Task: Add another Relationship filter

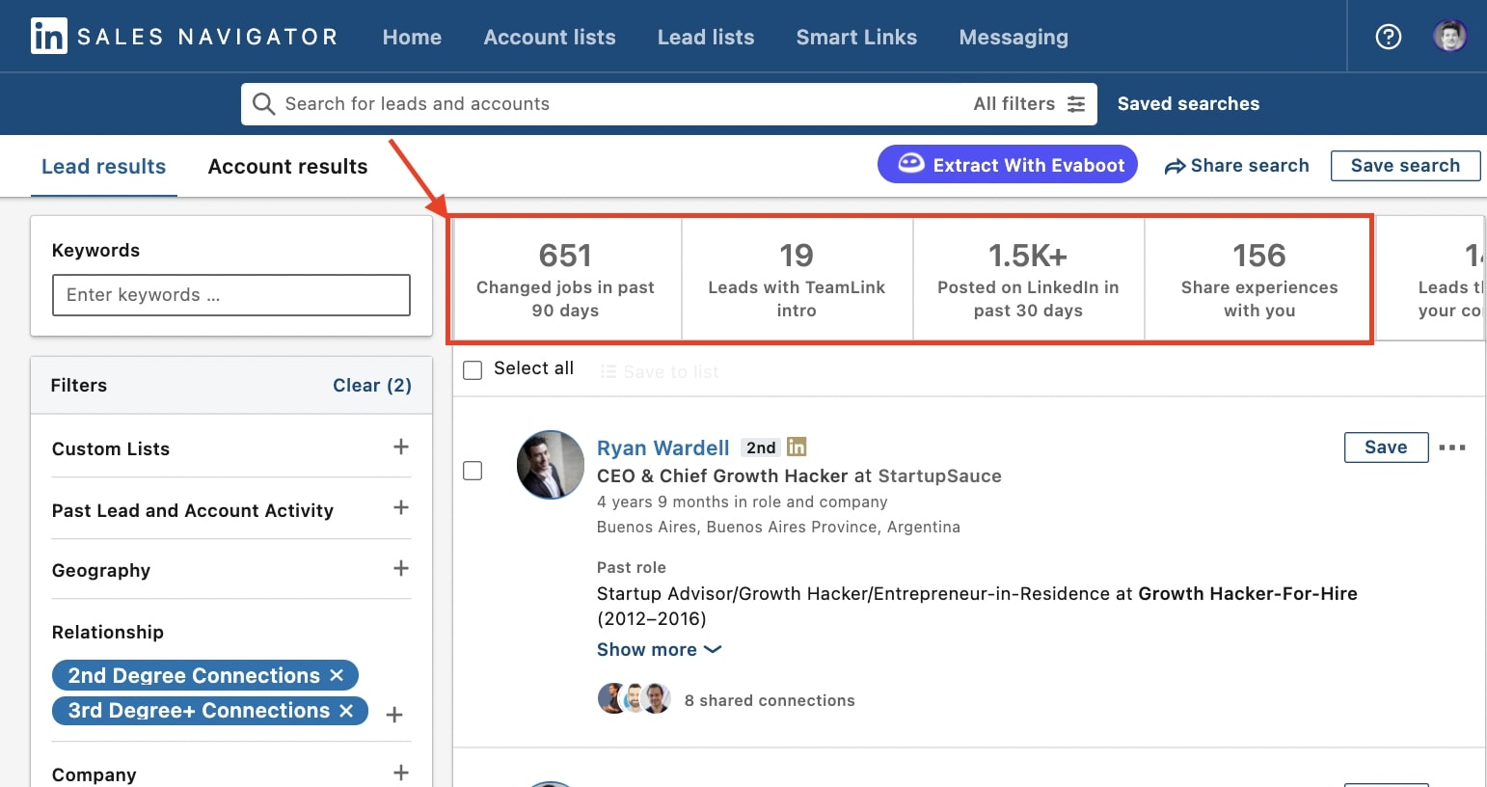Action: [x=394, y=715]
